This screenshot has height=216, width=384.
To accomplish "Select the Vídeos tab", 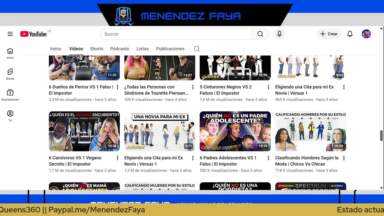I will click(x=76, y=49).
